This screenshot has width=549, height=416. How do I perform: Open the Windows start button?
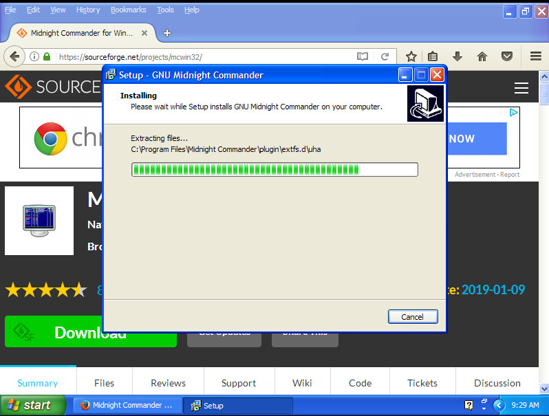click(32, 405)
